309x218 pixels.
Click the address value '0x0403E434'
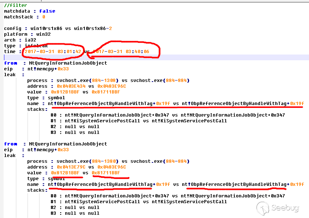(x=71, y=86)
